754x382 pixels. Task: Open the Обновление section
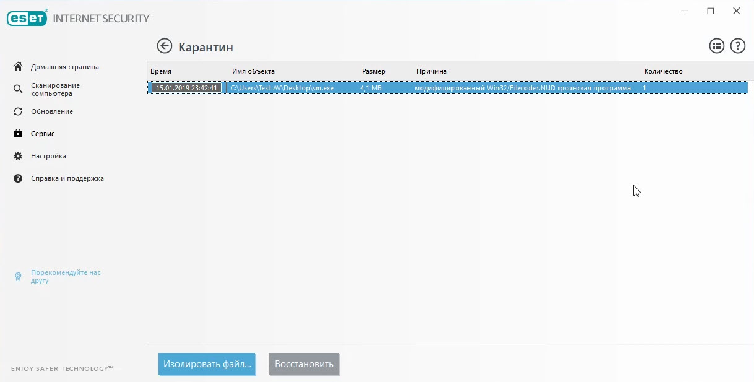pyautogui.click(x=52, y=111)
